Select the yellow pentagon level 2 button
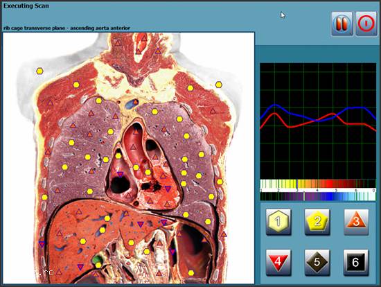 tap(317, 221)
